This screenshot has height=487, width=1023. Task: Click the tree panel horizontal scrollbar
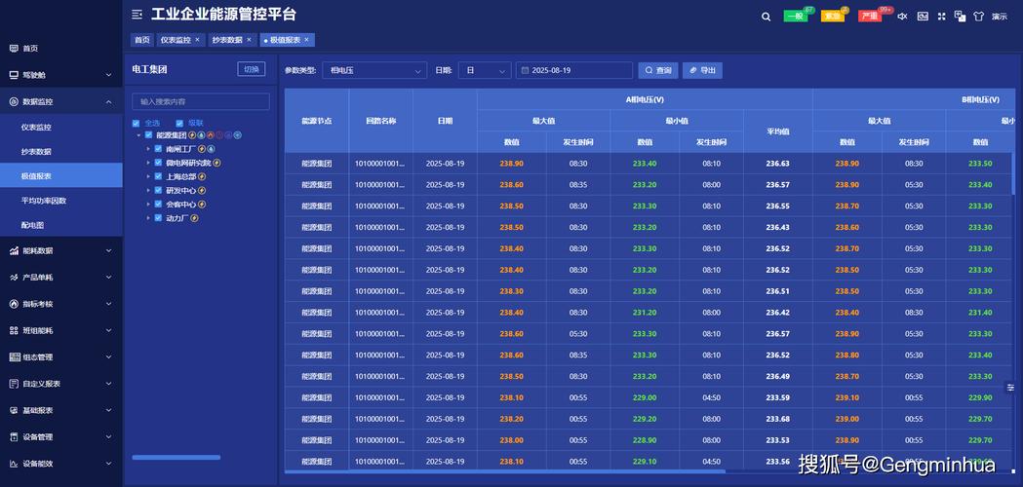pos(177,458)
